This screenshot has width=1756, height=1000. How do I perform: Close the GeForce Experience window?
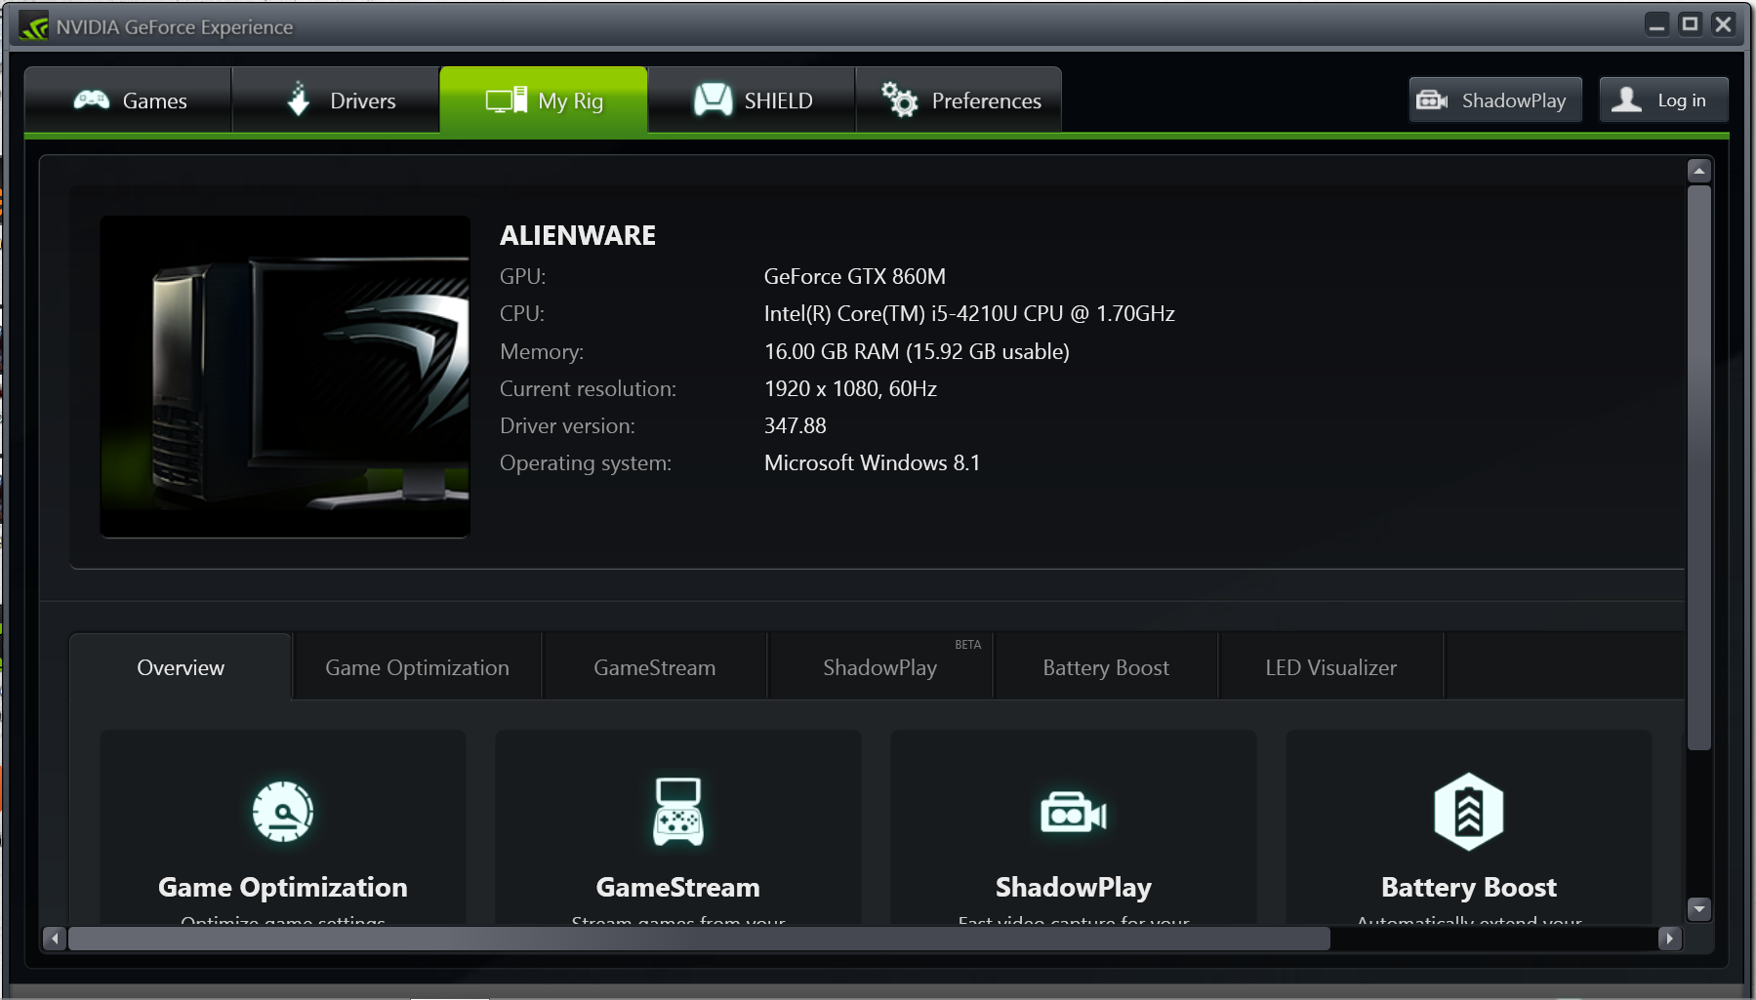1724,24
